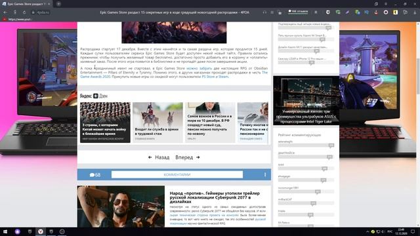This screenshot has height=236, width=420.
Task: Open a new tab with plus button
Action: 58,4
